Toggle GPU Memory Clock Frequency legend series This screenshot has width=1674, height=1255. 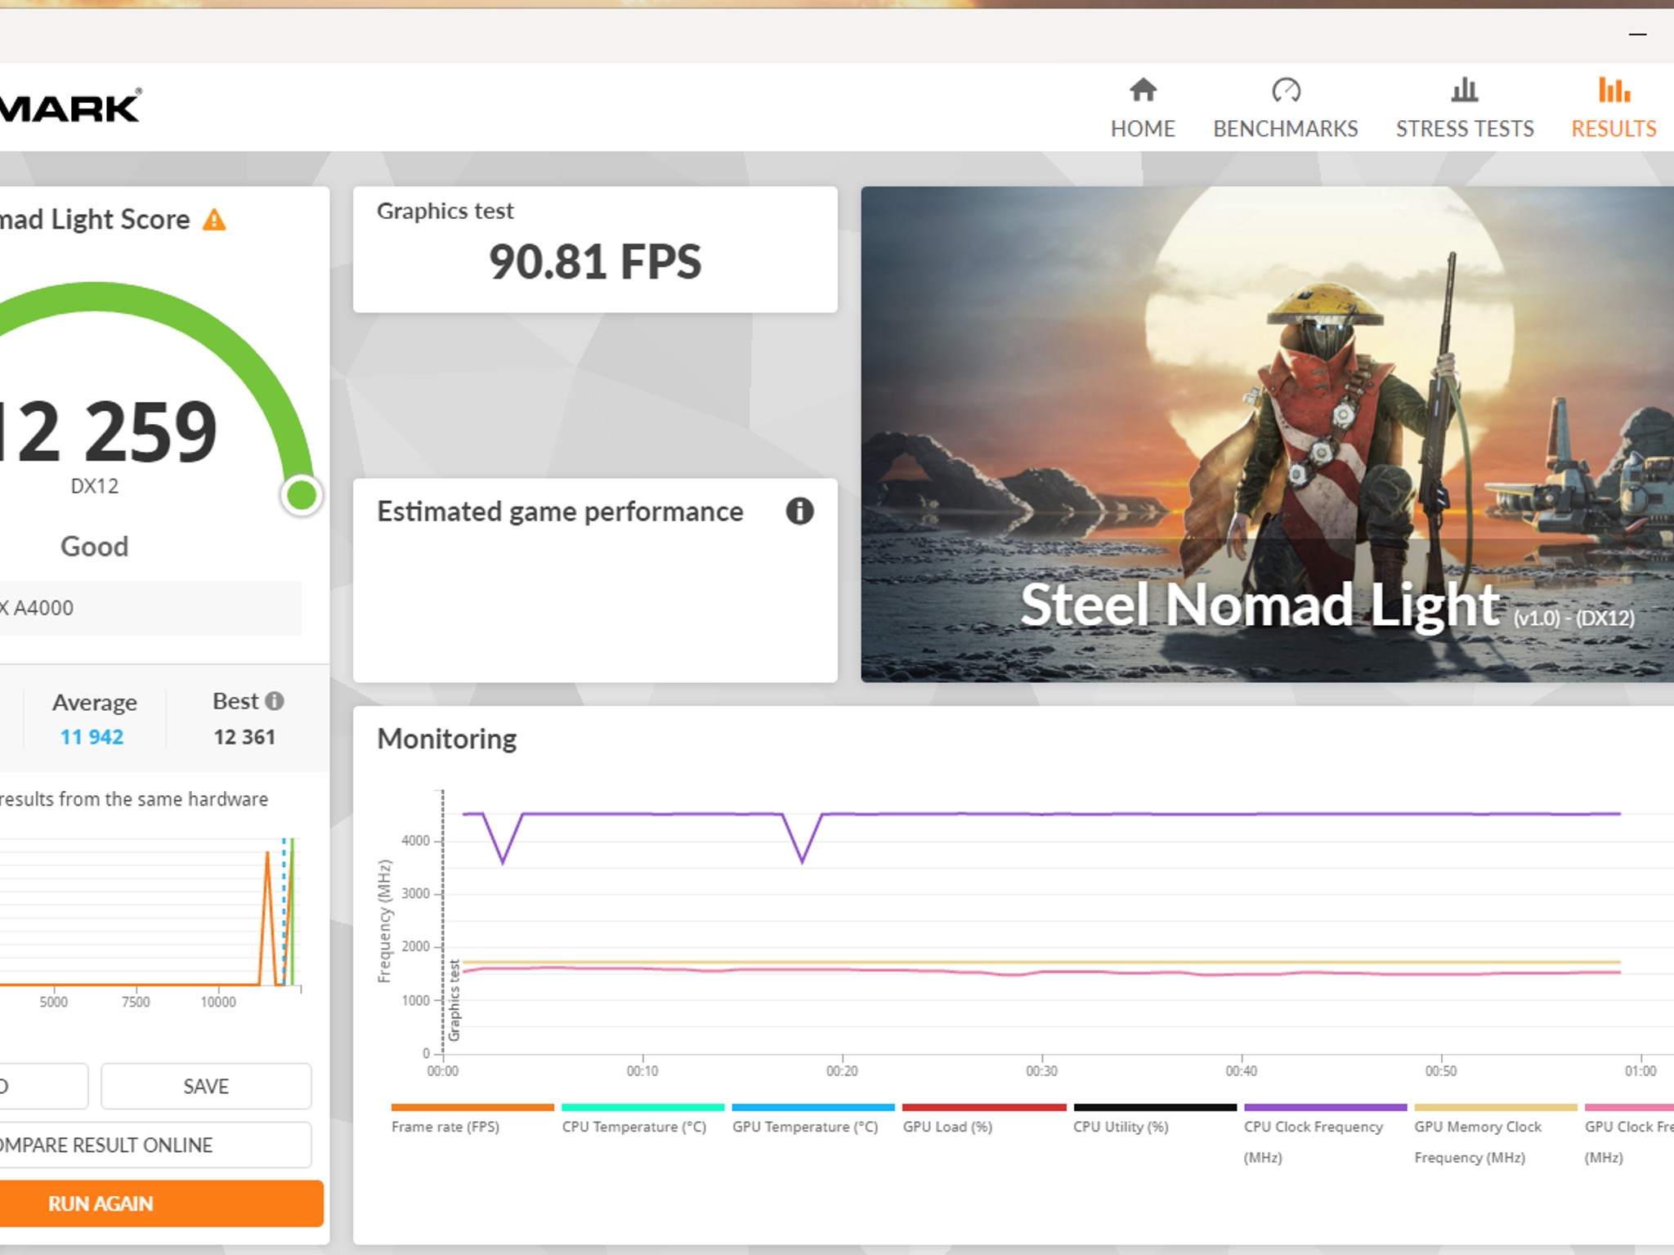click(1496, 1136)
